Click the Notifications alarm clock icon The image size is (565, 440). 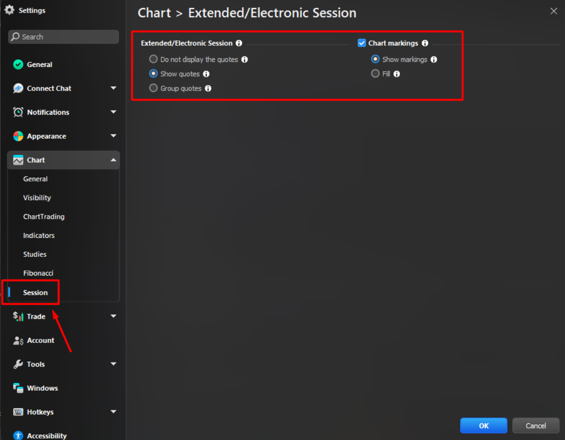coord(18,112)
